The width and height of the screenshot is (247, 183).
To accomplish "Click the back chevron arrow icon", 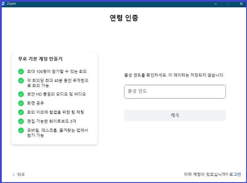I will point(13,174).
